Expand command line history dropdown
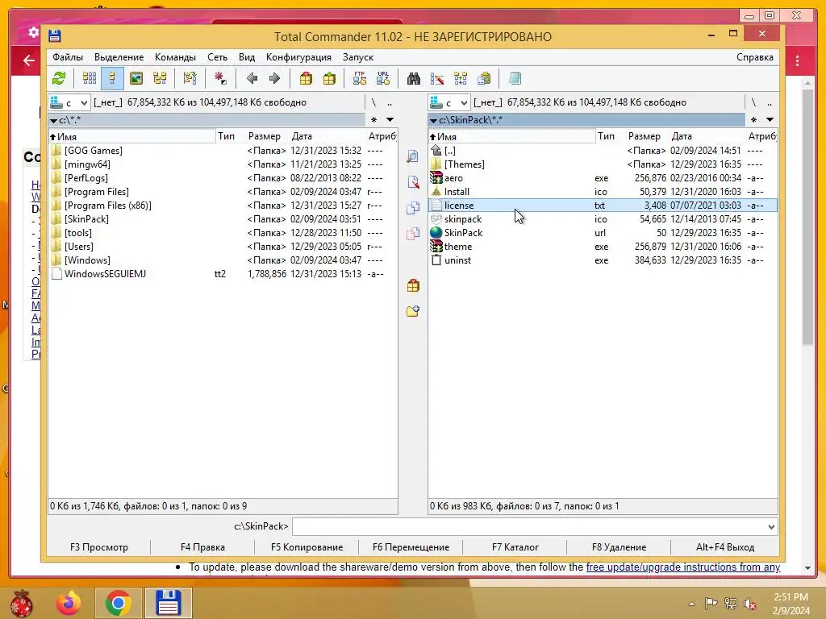 click(771, 527)
